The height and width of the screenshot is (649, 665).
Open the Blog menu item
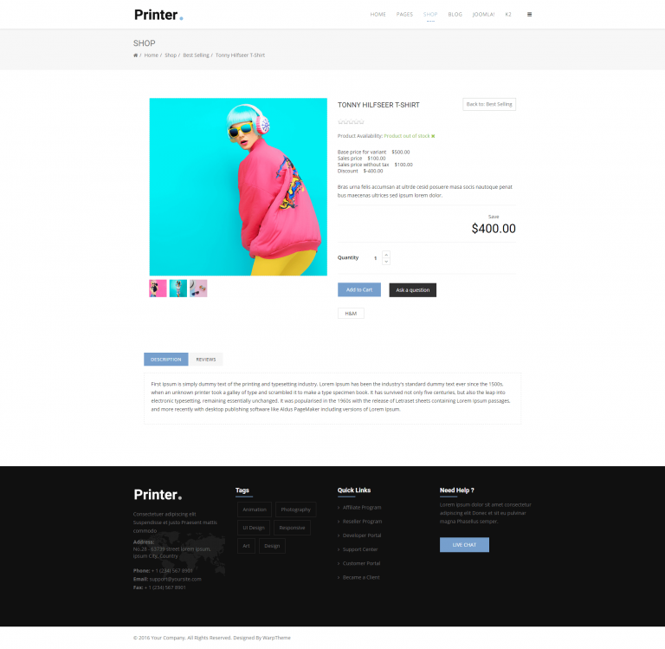[455, 15]
